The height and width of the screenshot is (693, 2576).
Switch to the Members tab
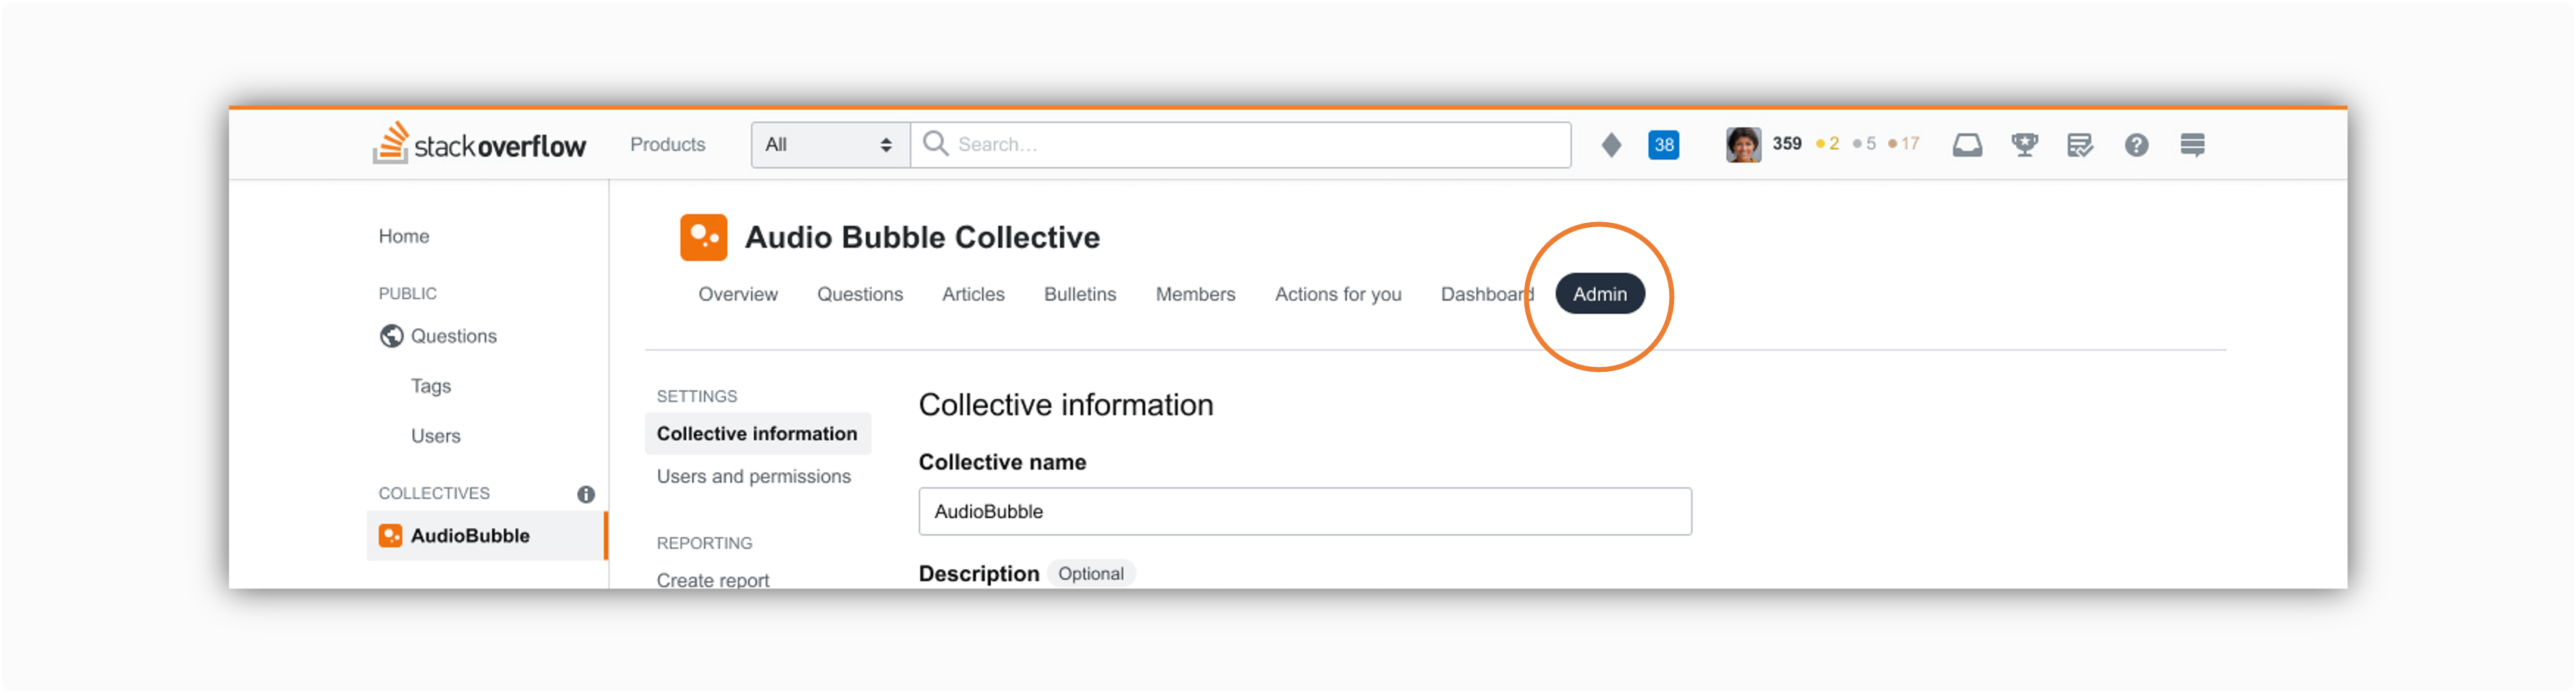coord(1195,294)
